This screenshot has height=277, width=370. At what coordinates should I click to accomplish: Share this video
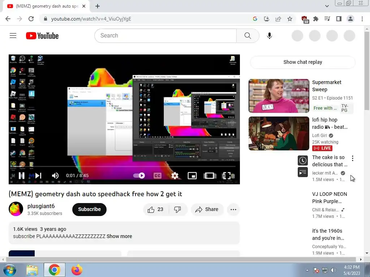click(207, 210)
